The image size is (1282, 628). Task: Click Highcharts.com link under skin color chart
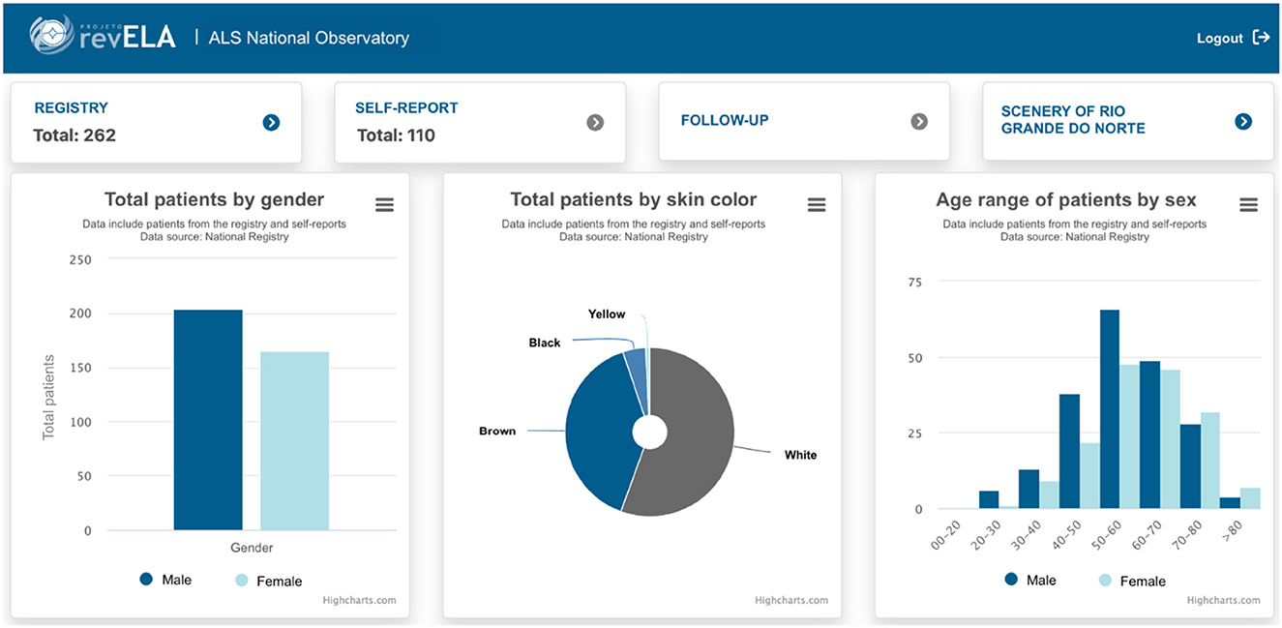pos(791,601)
